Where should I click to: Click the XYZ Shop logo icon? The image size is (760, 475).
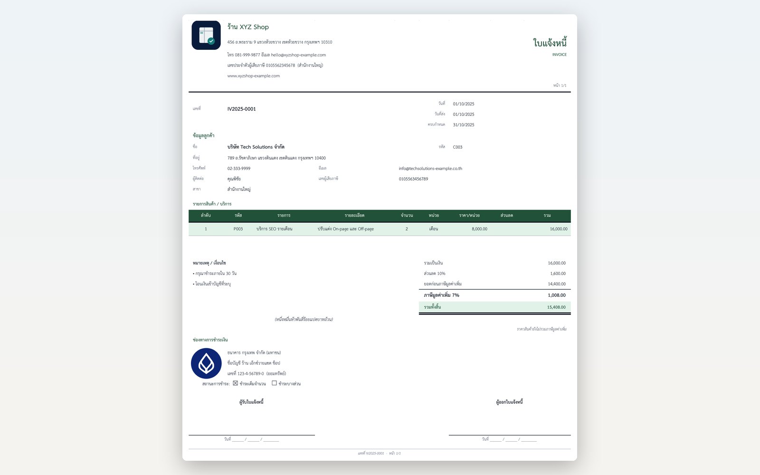pos(206,35)
